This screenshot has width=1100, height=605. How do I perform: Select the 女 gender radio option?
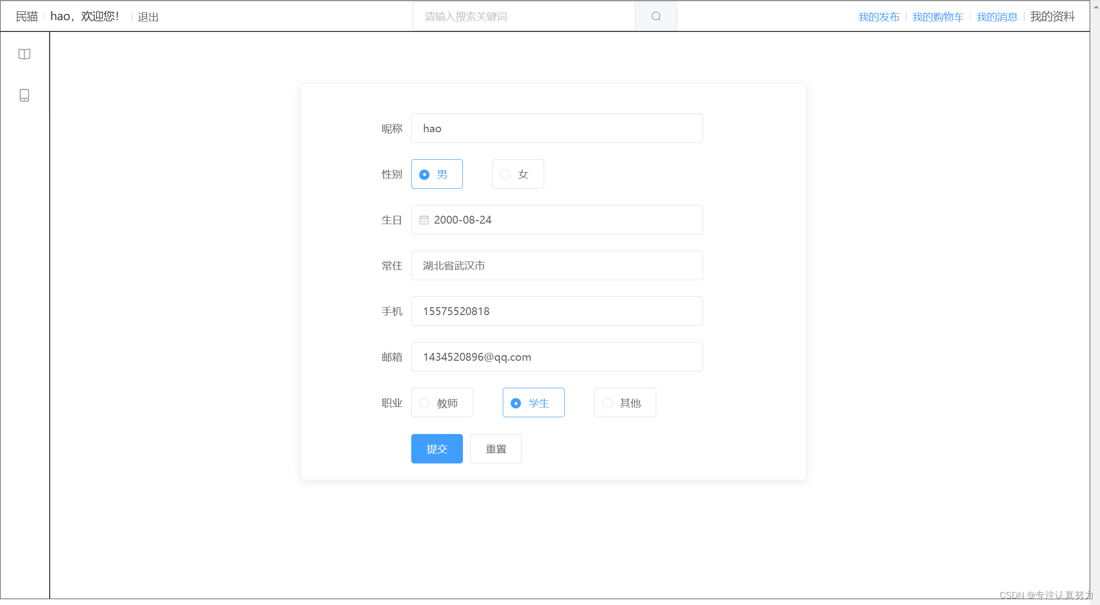tap(518, 174)
